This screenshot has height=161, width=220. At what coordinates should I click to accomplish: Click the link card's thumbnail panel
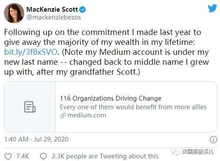30,107
